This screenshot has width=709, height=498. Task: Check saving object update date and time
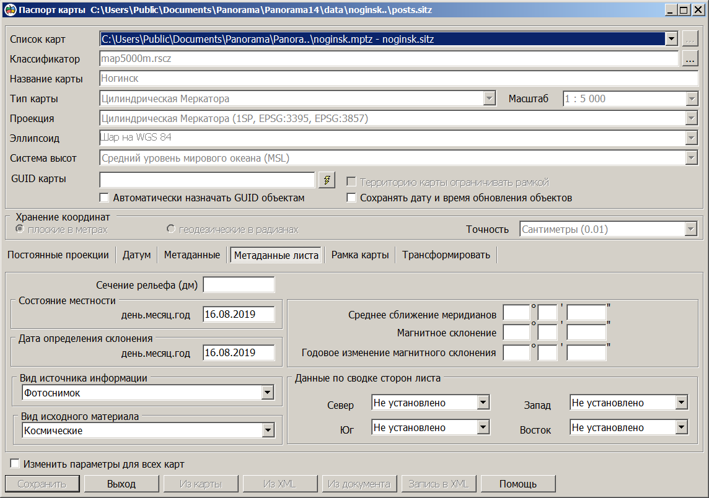[x=351, y=198]
